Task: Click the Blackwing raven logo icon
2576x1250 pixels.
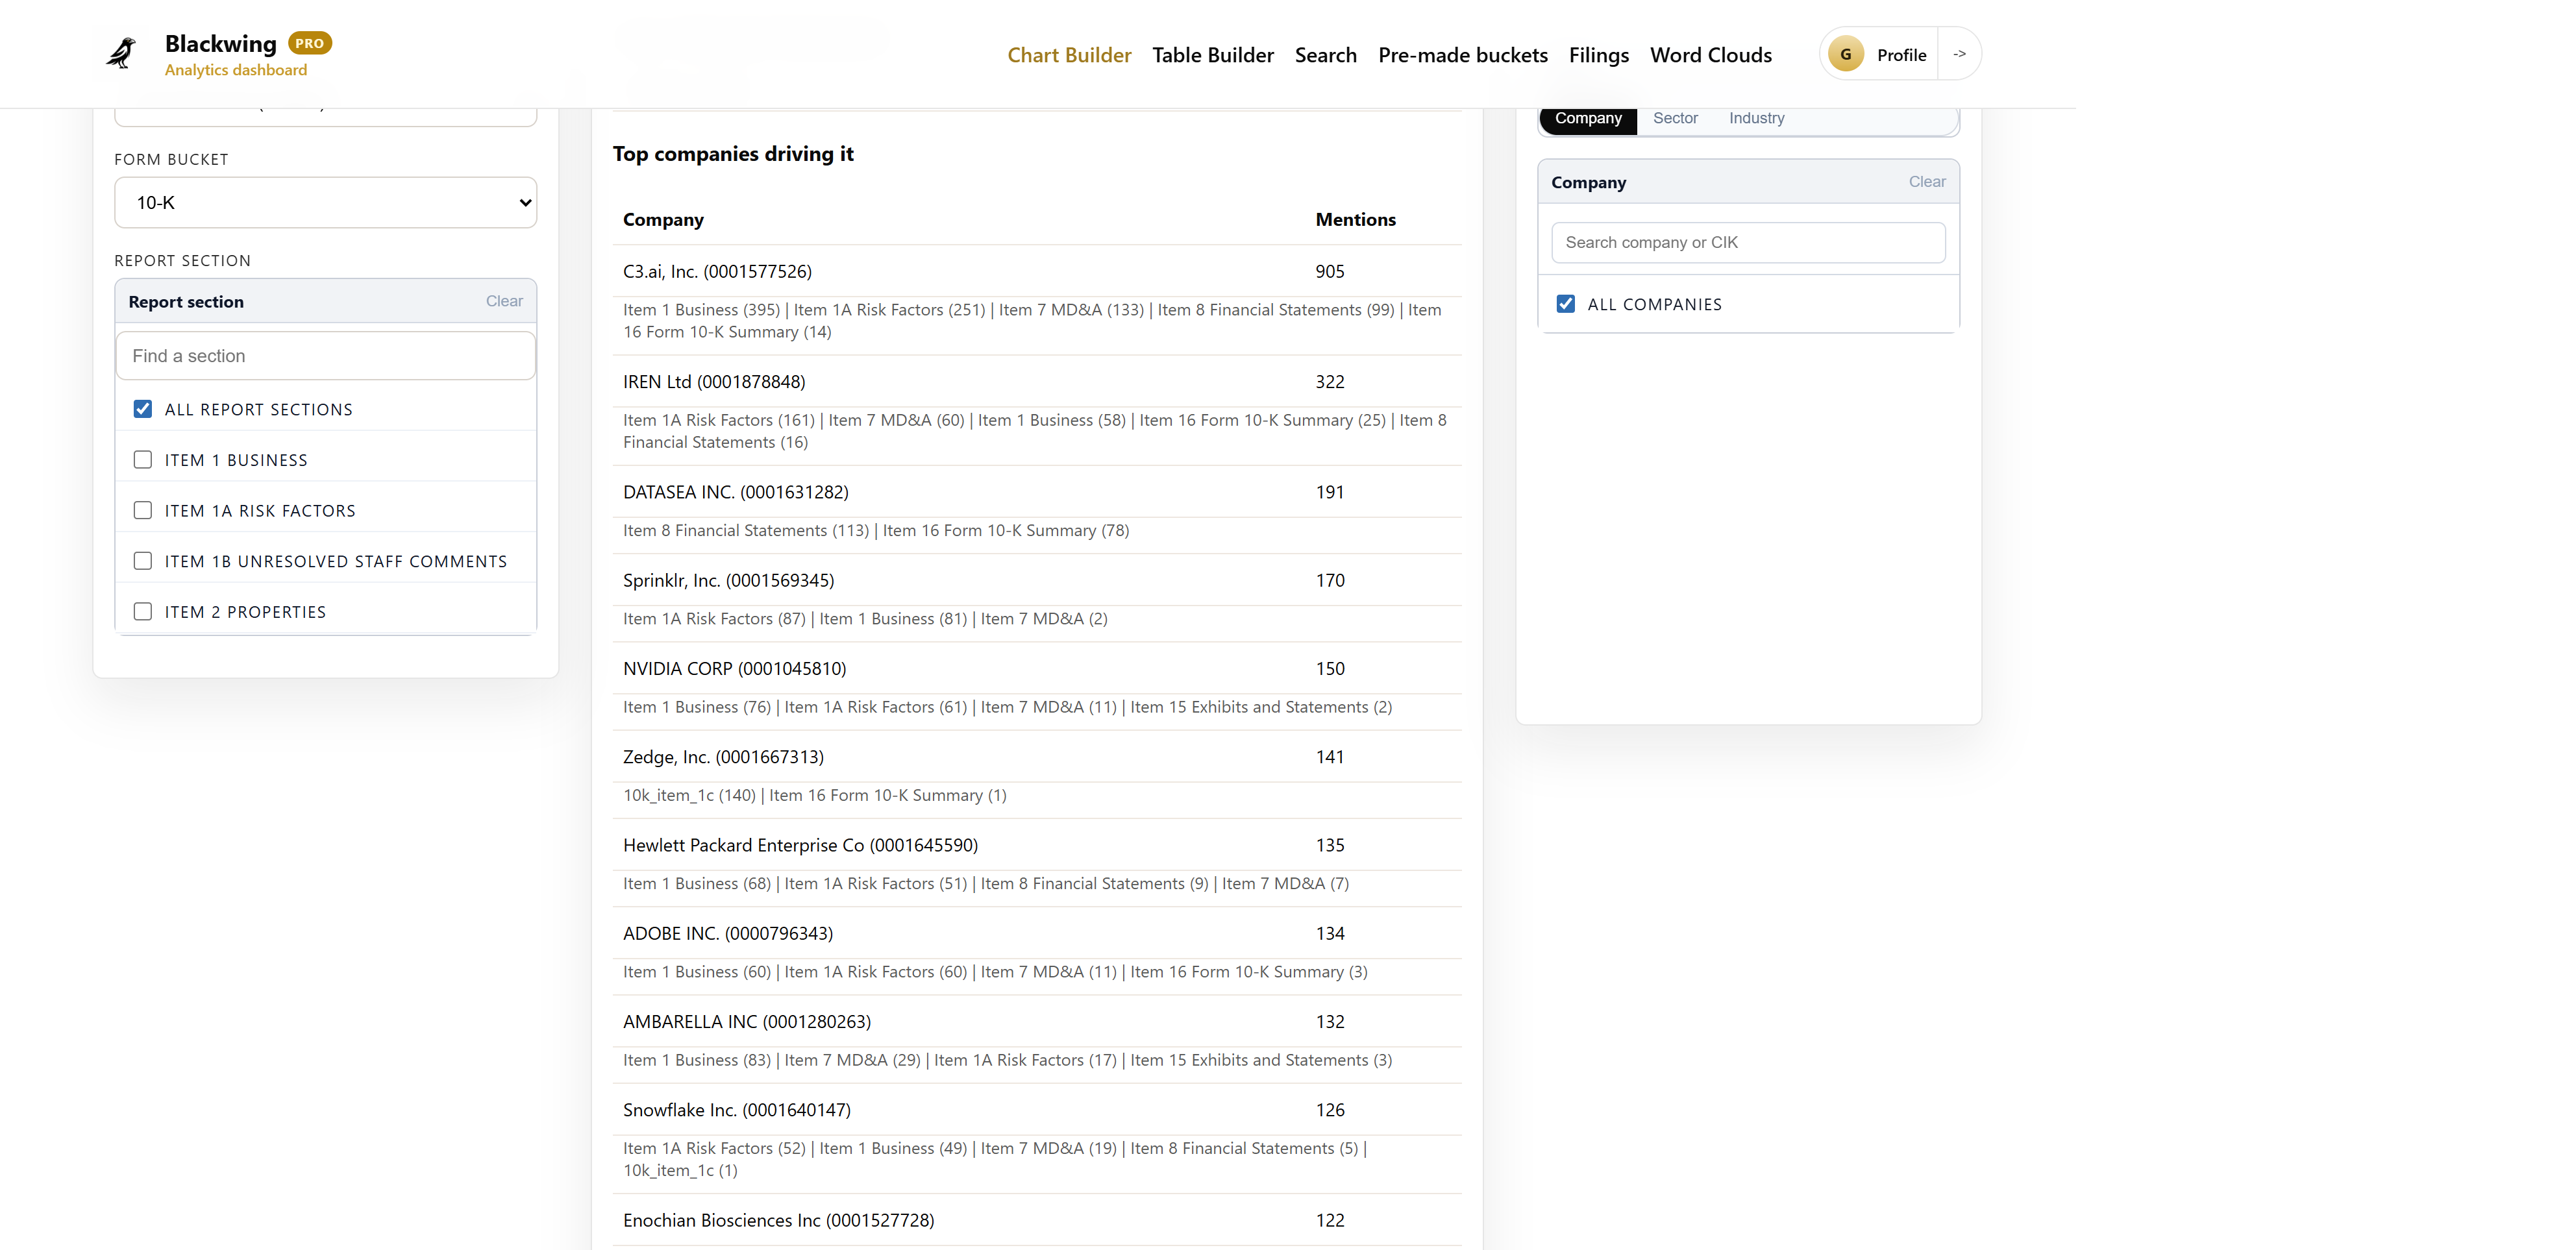Action: click(121, 53)
